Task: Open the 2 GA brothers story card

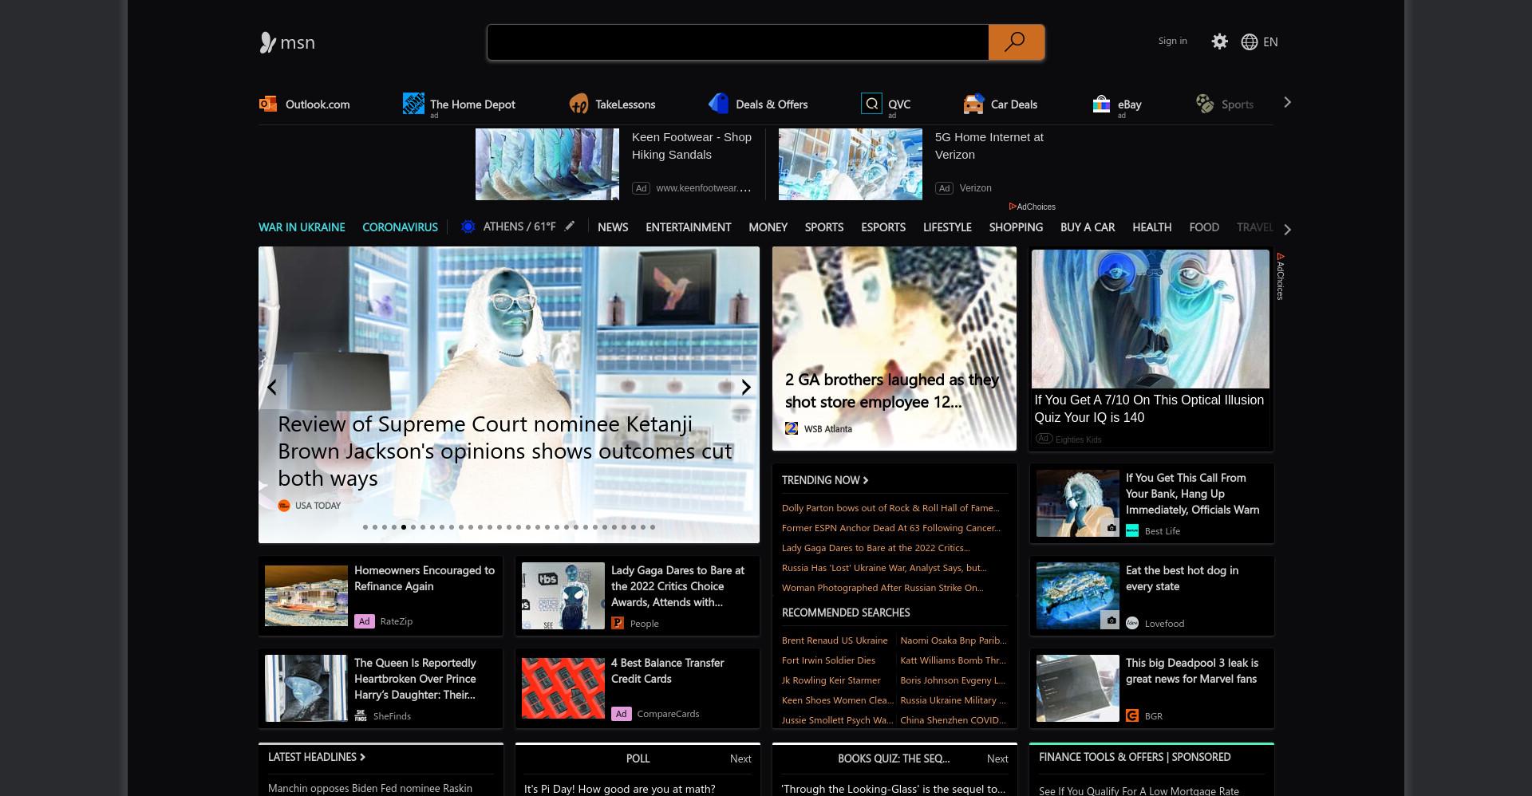Action: [894, 349]
